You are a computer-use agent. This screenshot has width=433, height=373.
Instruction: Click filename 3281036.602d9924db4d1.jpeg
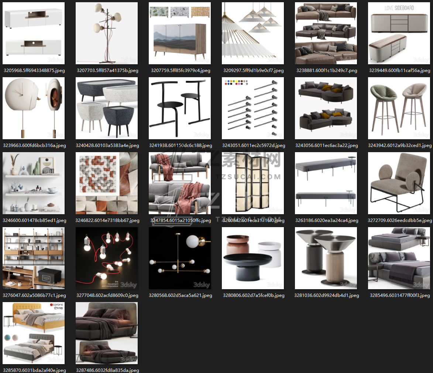[x=327, y=295]
